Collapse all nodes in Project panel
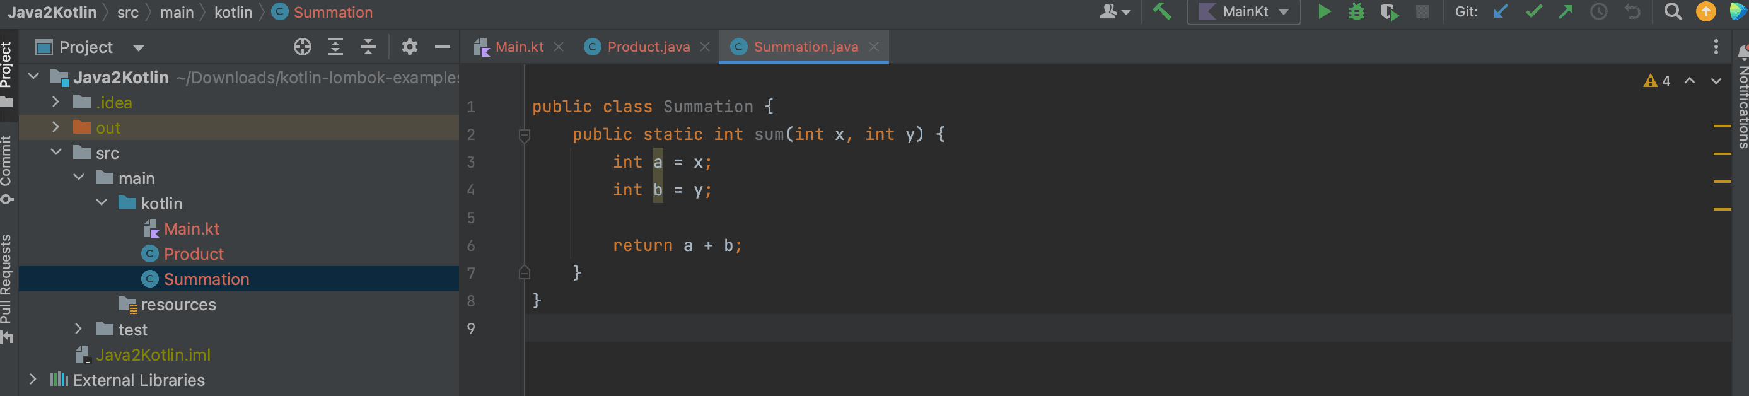 pos(368,47)
